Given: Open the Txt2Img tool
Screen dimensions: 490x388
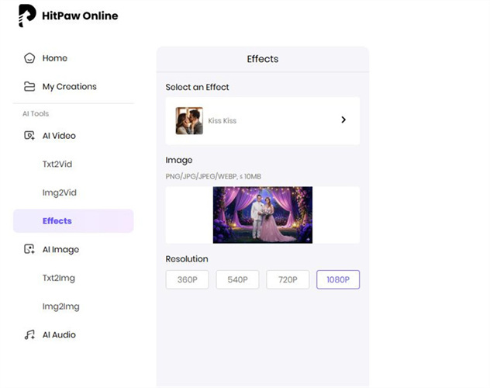Looking at the screenshot, I should (59, 278).
